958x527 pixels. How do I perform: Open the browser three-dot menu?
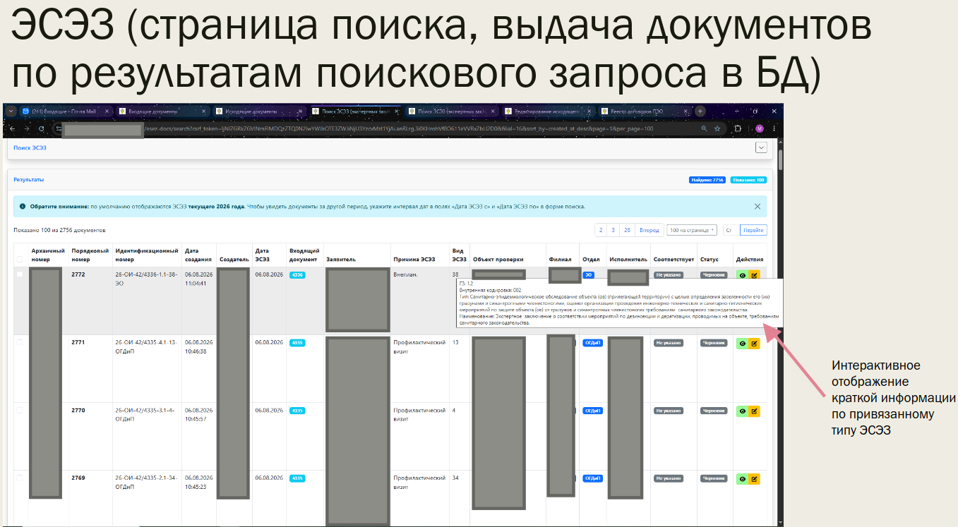click(x=774, y=129)
